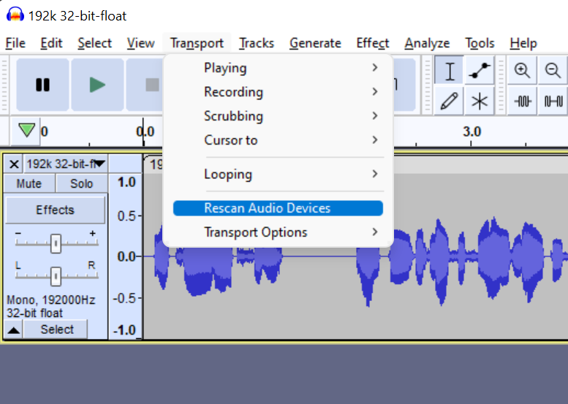Click the Fit Selection to Width icon

pyautogui.click(x=523, y=101)
